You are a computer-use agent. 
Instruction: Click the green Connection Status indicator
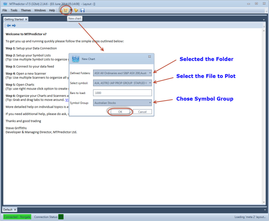[x=61, y=217]
